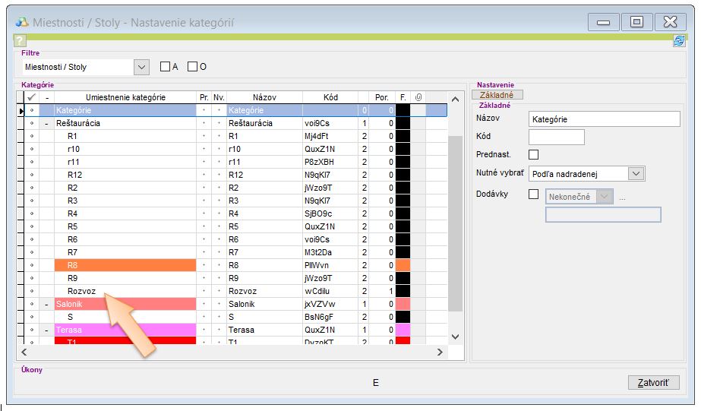Click the checkmark column header icon

(31, 97)
